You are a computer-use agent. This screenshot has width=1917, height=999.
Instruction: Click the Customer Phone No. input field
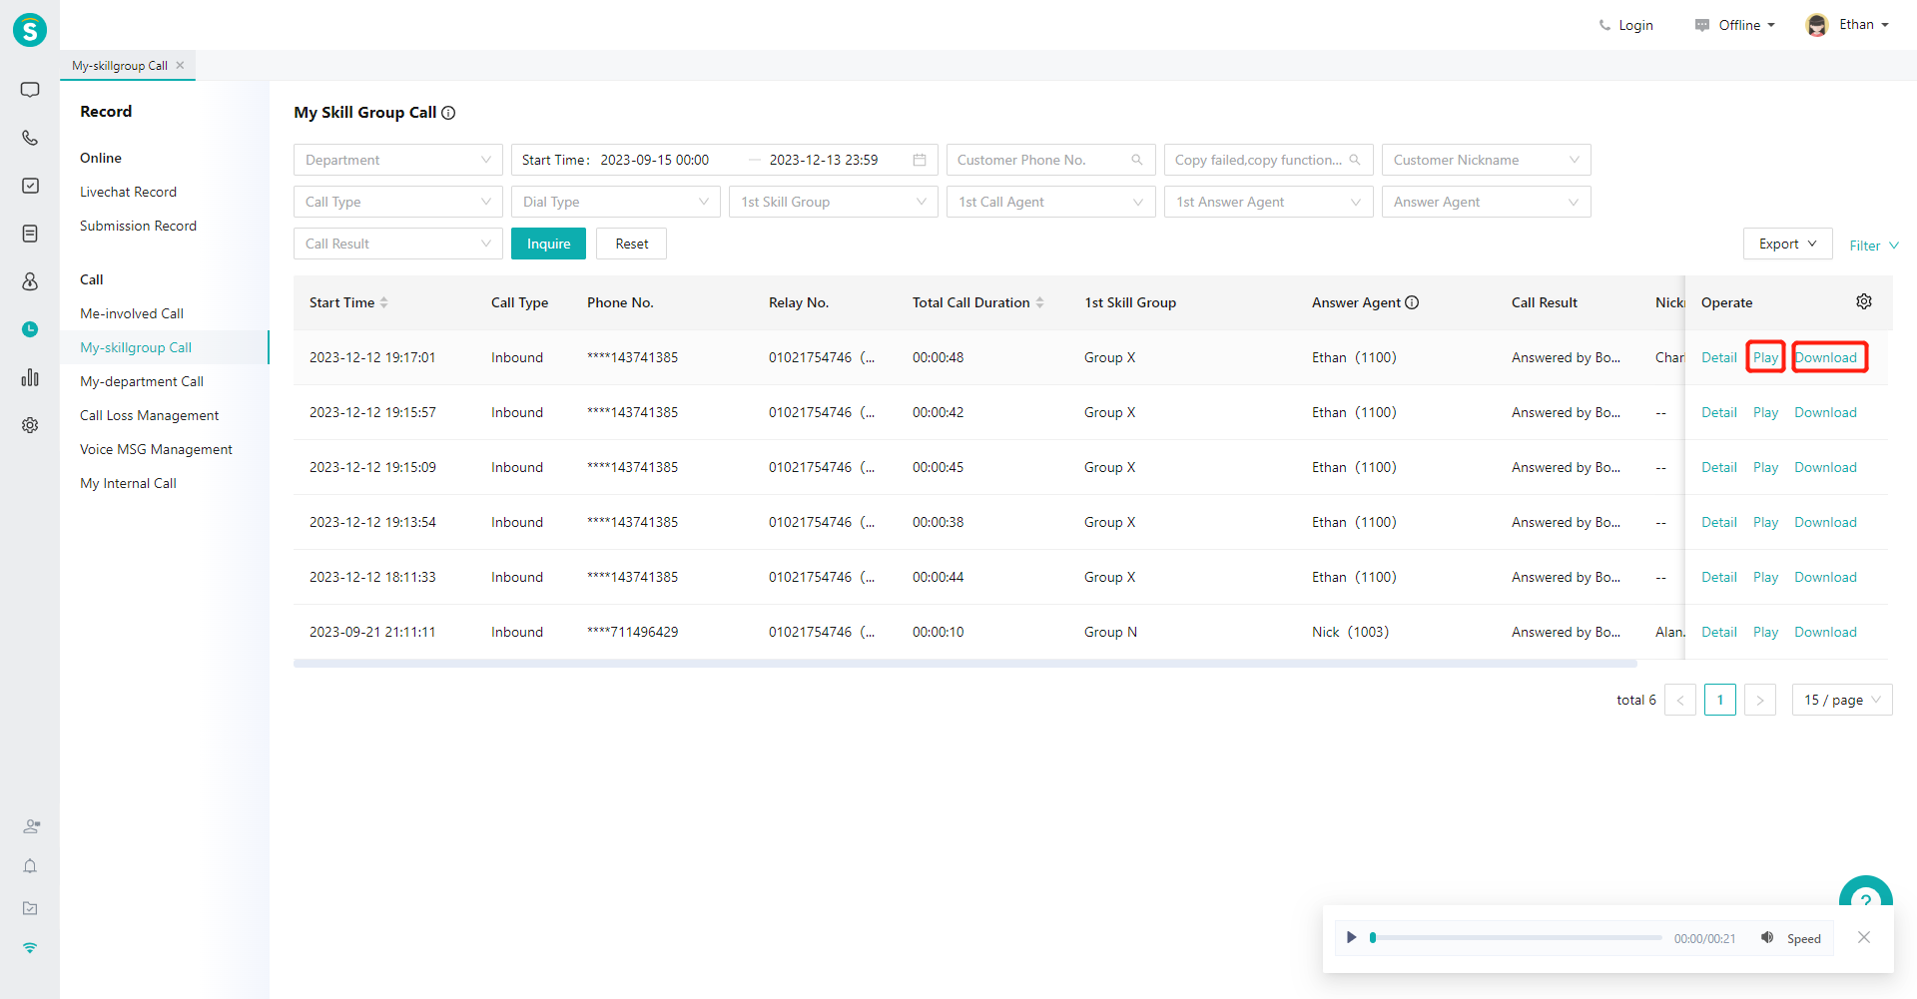(1050, 160)
